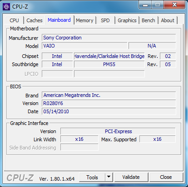
Task: Click the Max. Supported label
Action: click(x=119, y=139)
